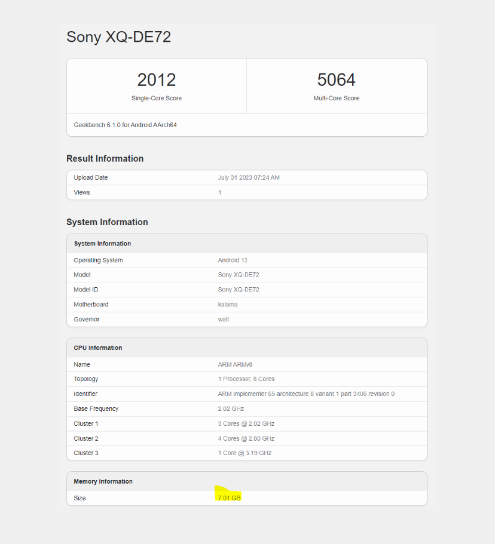Viewport: 495px width, 544px height.
Task: Select the ARM ARMv8 name value
Action: [x=236, y=364]
